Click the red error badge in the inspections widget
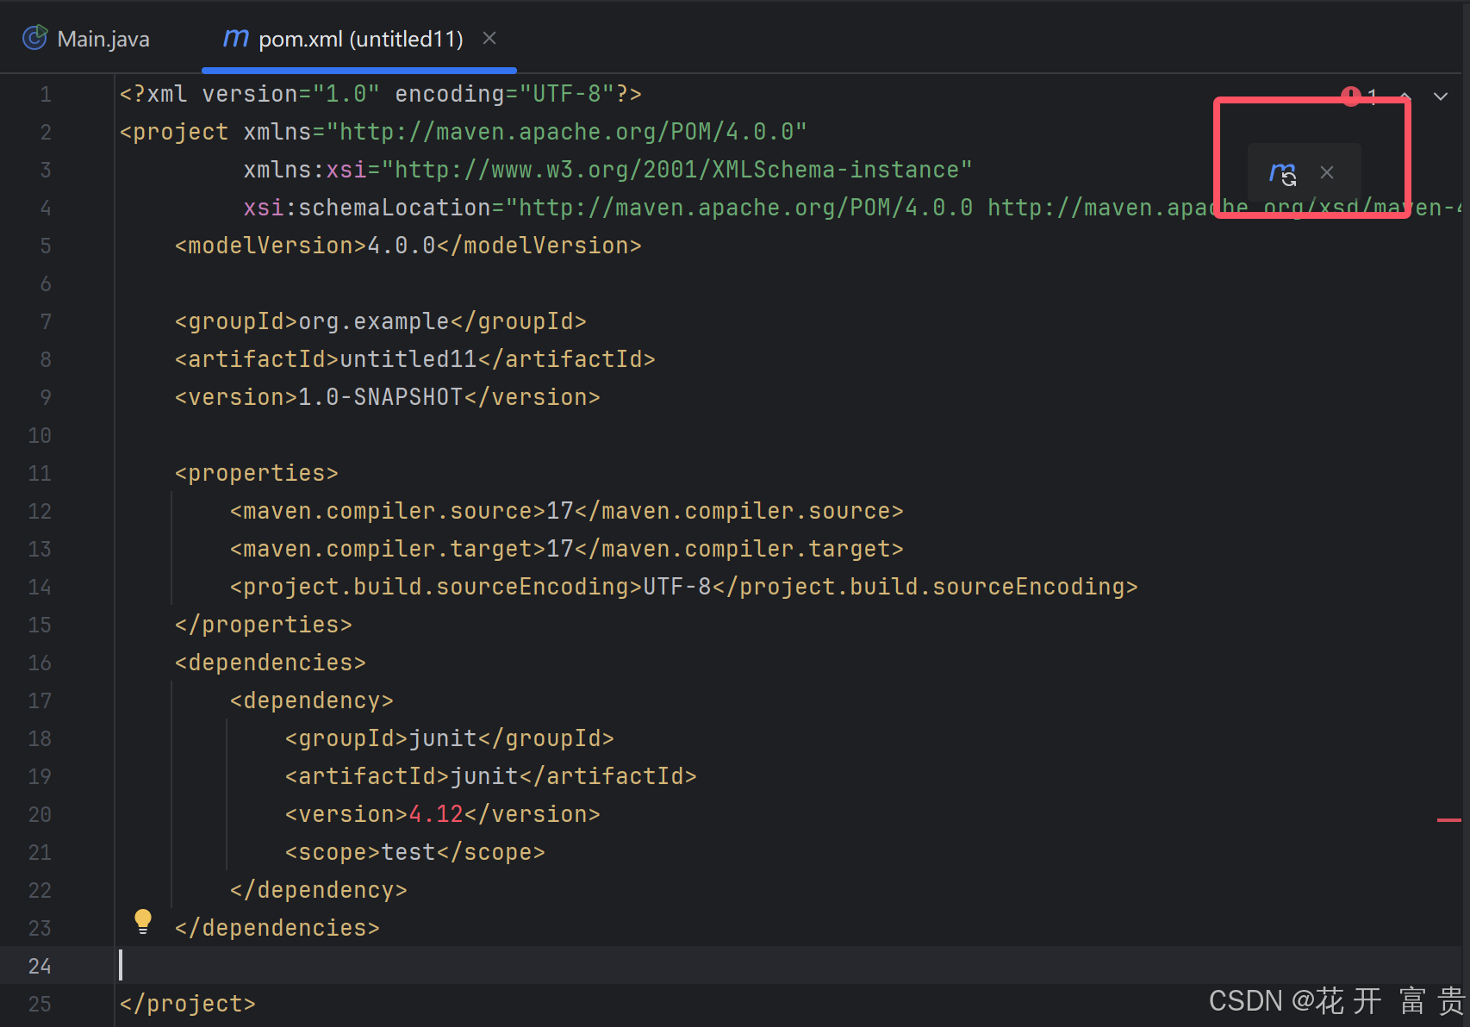Viewport: 1470px width, 1027px height. click(x=1350, y=95)
